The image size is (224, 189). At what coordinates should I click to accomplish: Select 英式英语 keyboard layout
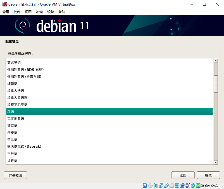pos(109,63)
